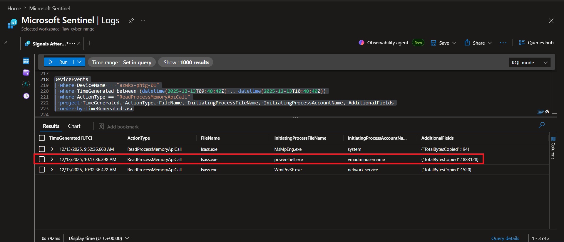564x242 pixels.
Task: Sort by ActionType column header
Action: click(138, 138)
